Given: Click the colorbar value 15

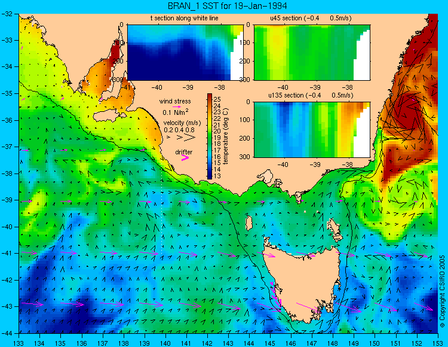Looking at the screenshot, I should click(x=217, y=163).
